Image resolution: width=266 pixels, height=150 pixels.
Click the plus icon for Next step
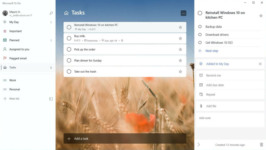coord(200,51)
